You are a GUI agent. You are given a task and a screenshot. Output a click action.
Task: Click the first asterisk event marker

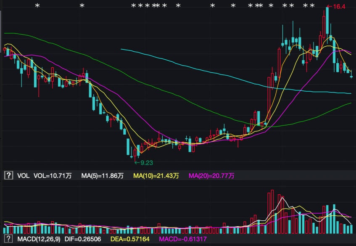point(37,6)
